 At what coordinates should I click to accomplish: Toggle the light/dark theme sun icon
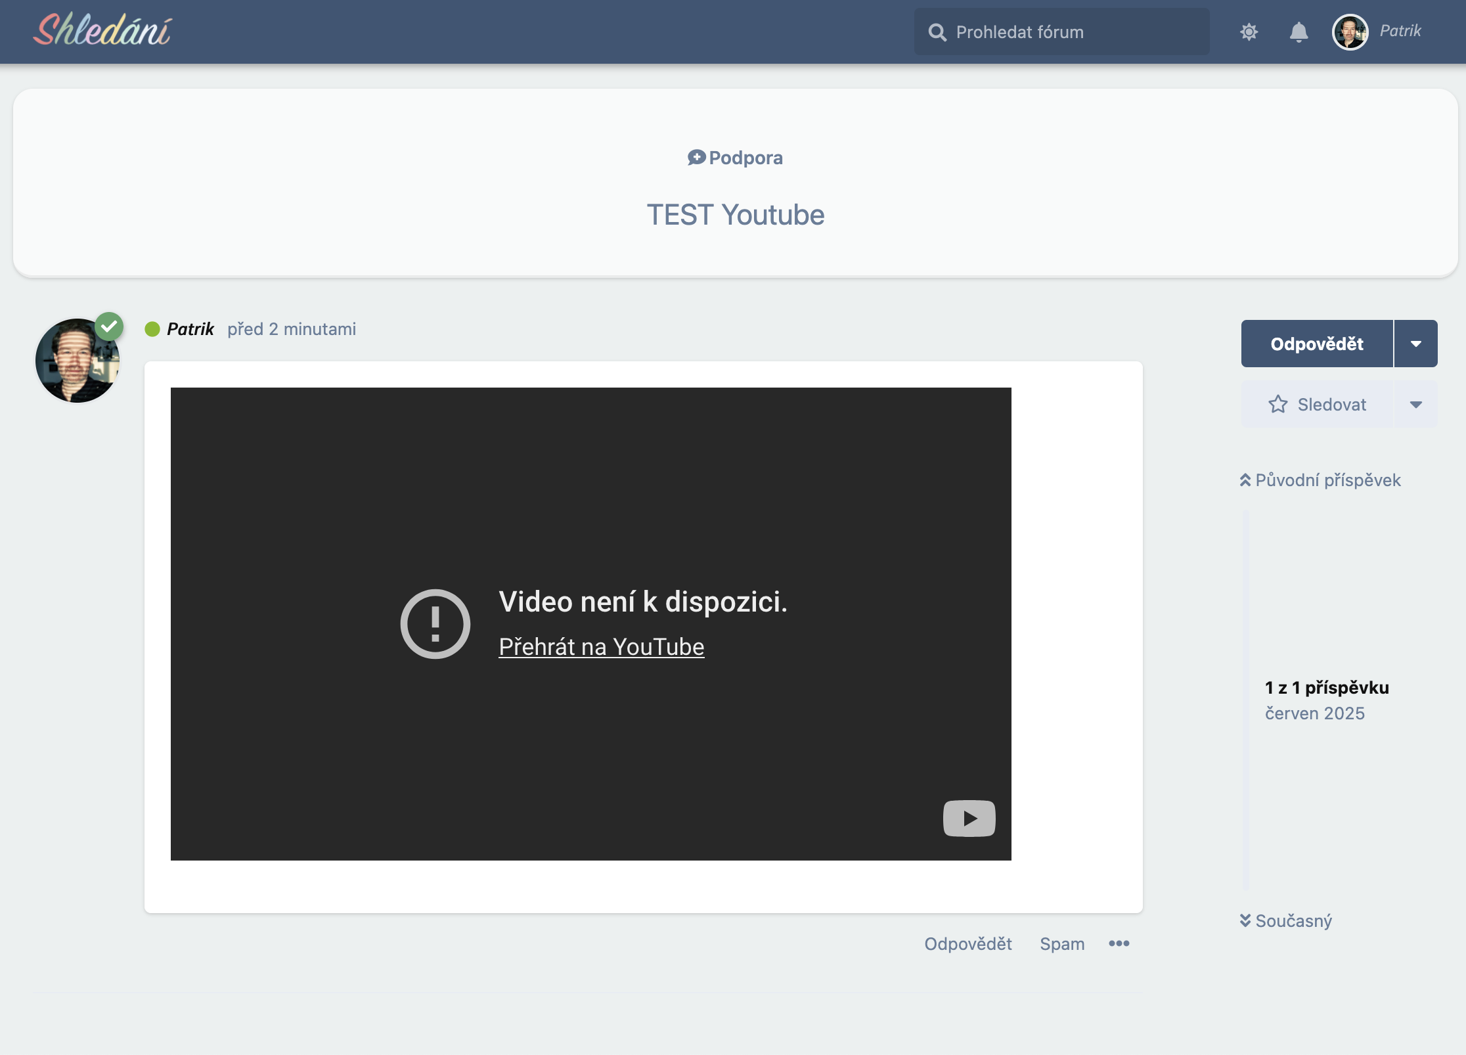point(1249,32)
